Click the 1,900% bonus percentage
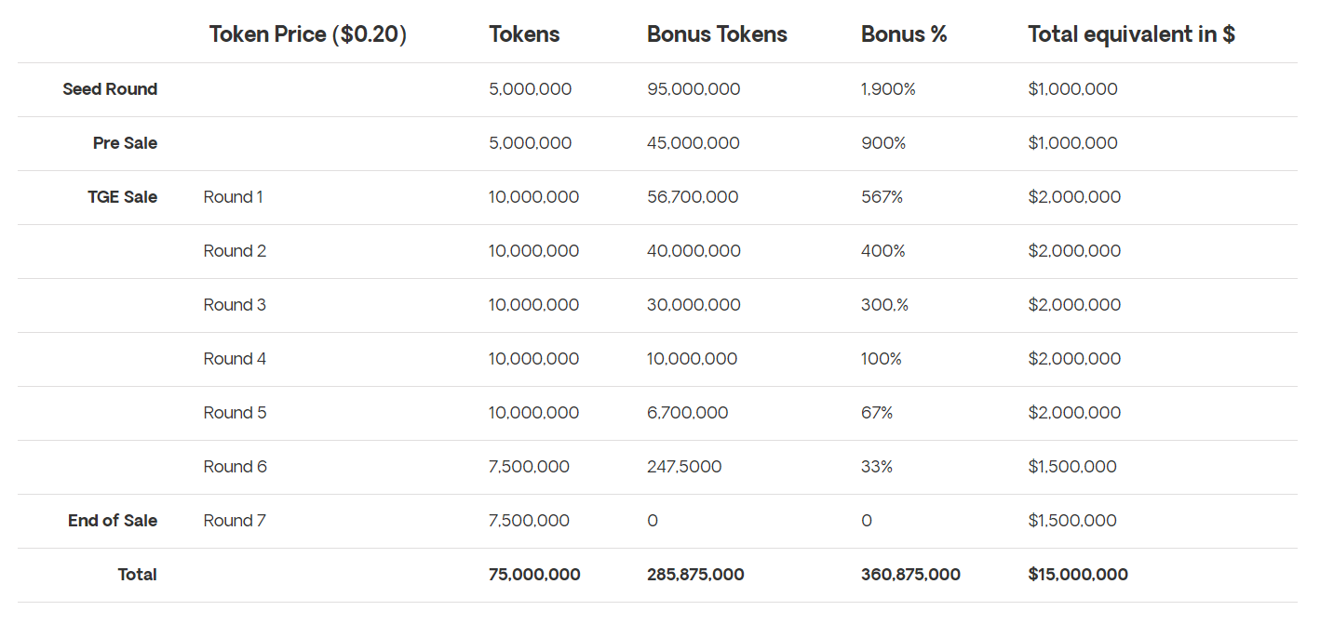The image size is (1320, 624). point(888,89)
